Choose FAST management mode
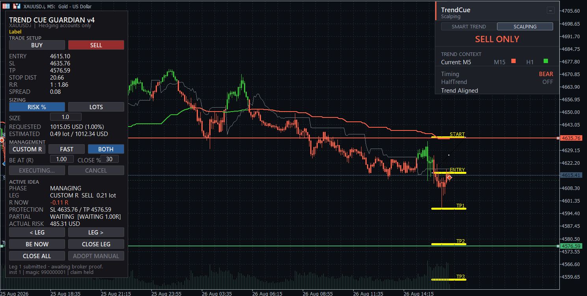 pyautogui.click(x=67, y=149)
